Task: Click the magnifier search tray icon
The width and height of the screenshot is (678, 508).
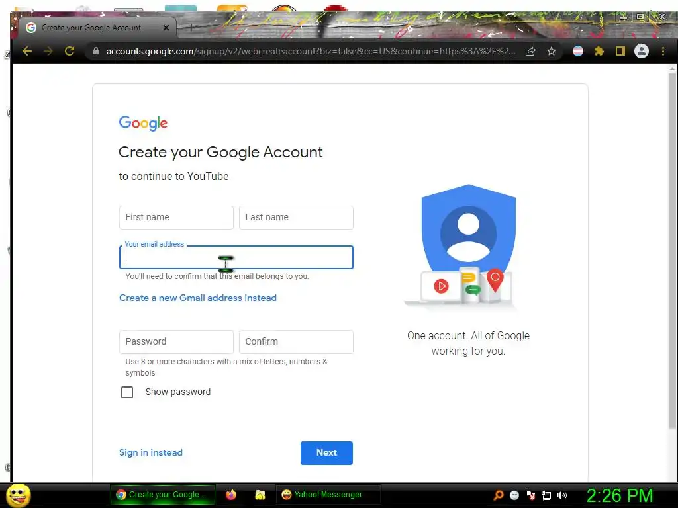Action: click(x=498, y=495)
